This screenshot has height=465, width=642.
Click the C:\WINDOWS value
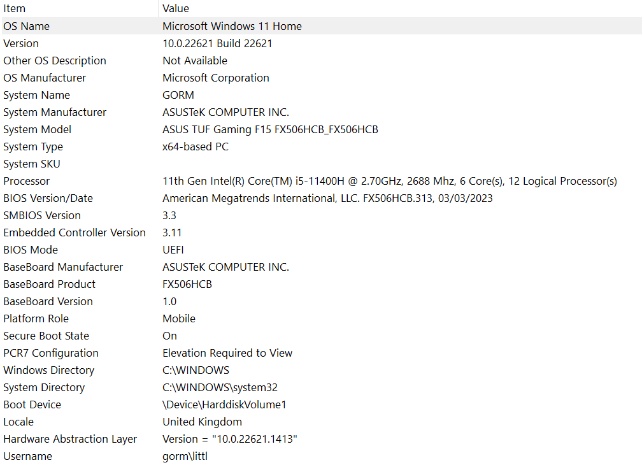(x=196, y=370)
